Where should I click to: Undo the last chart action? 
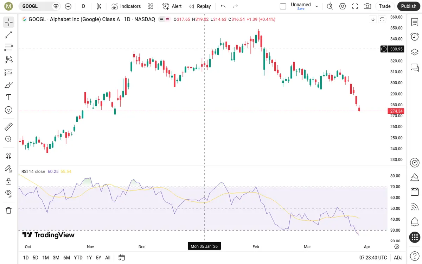[x=223, y=6]
